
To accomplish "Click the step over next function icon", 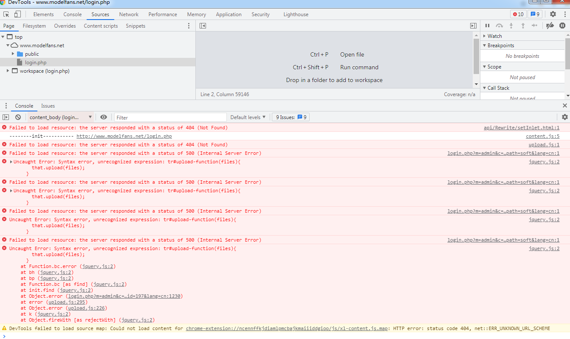I will 499,26.
